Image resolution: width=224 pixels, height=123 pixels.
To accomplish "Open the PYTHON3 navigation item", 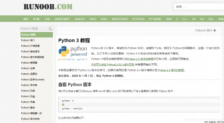I will pos(138,19).
